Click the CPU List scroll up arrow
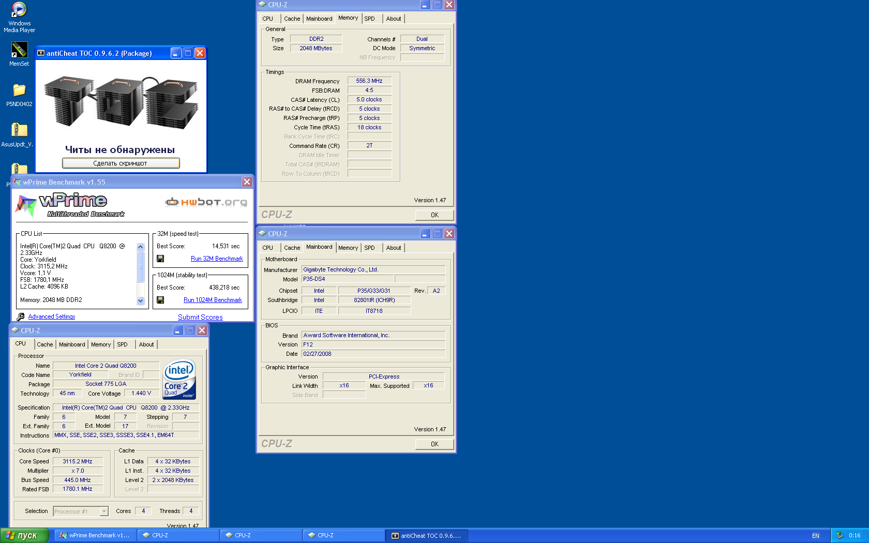 (140, 247)
